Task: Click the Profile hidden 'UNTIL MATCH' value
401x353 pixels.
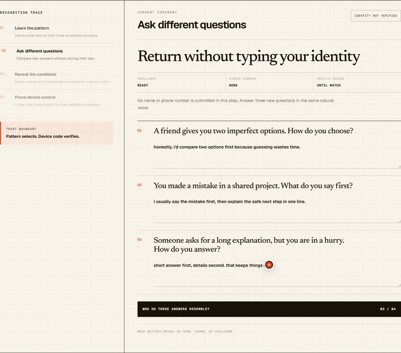Action: point(329,85)
